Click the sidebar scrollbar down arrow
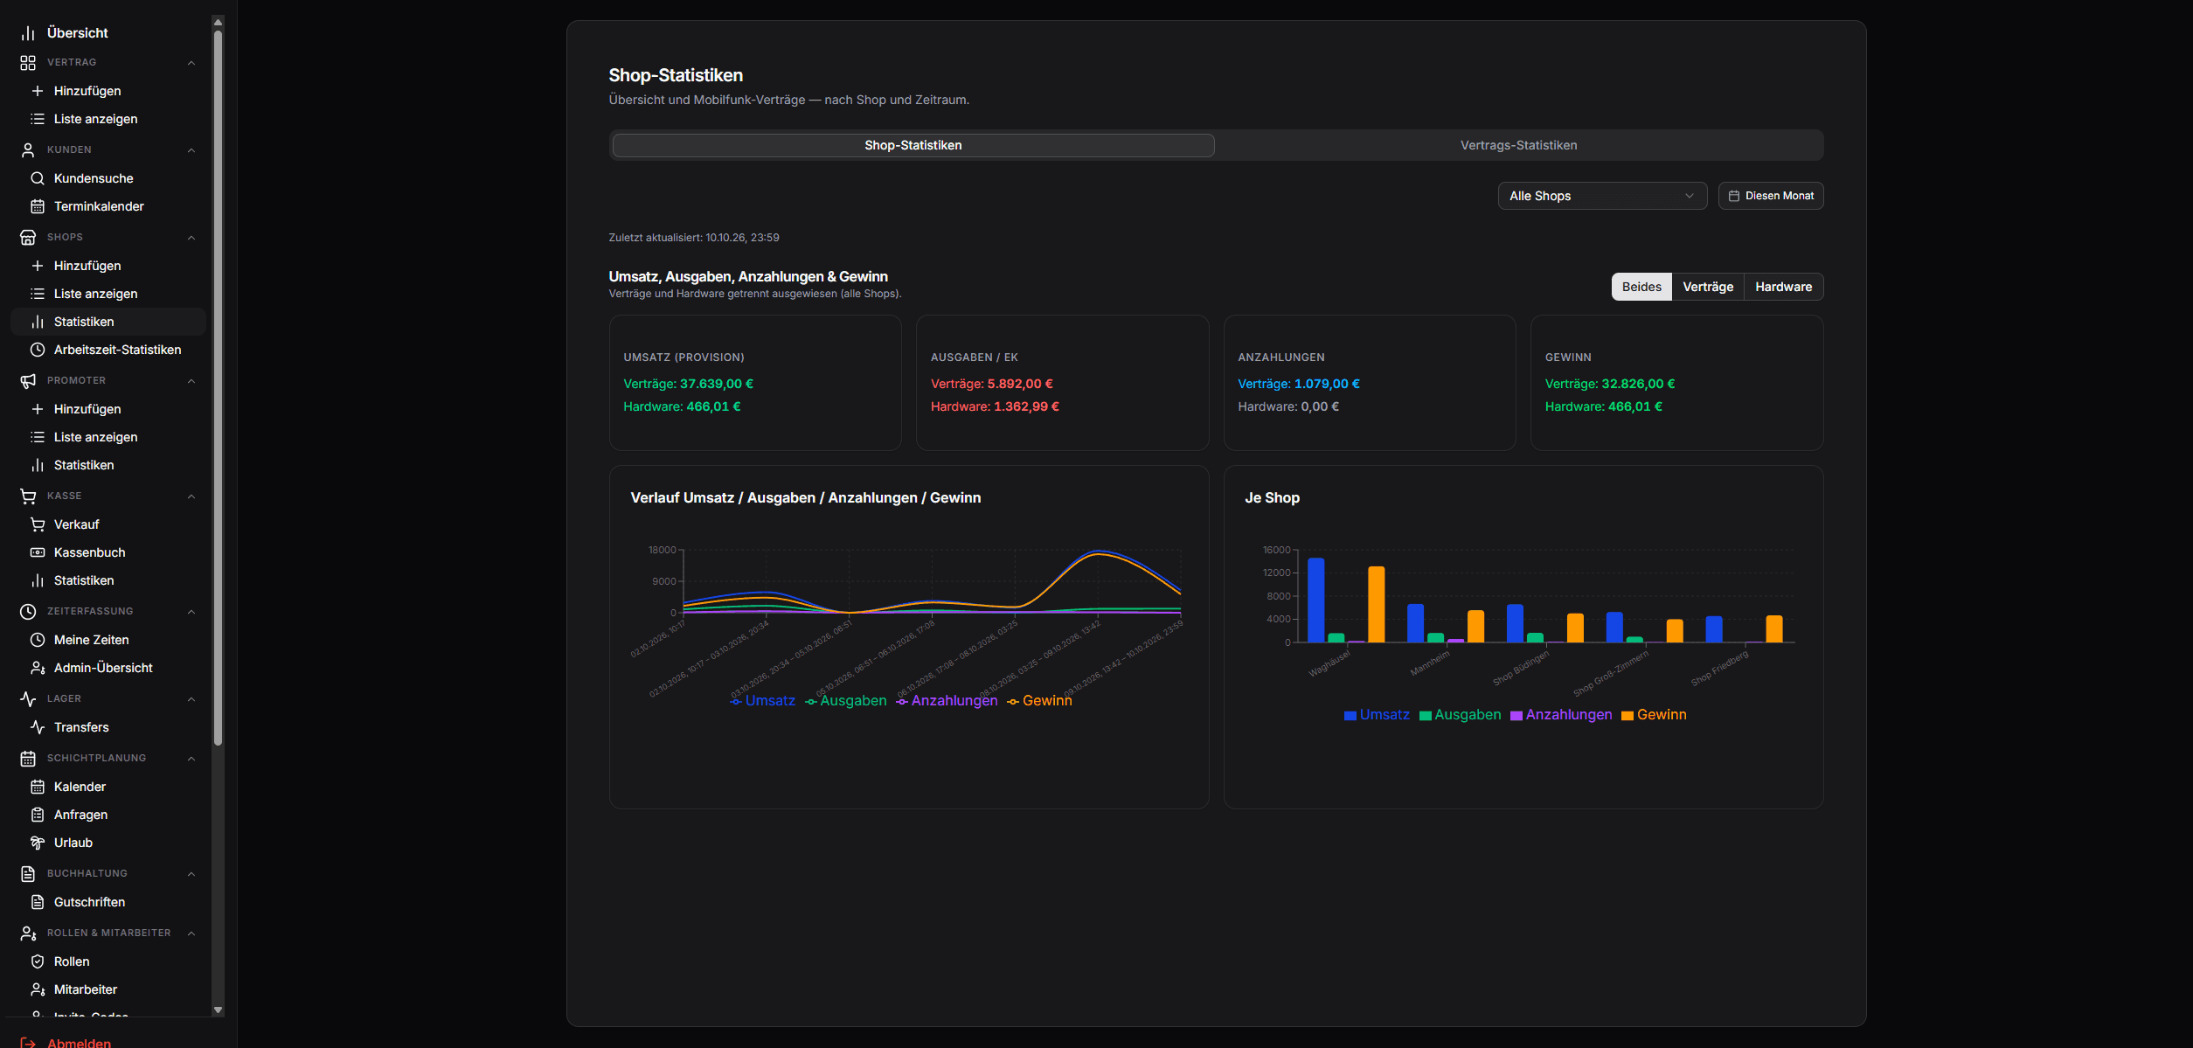 218,1010
